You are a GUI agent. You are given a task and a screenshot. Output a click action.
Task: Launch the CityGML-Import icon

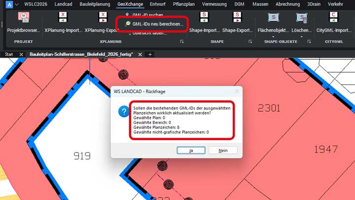[333, 17]
